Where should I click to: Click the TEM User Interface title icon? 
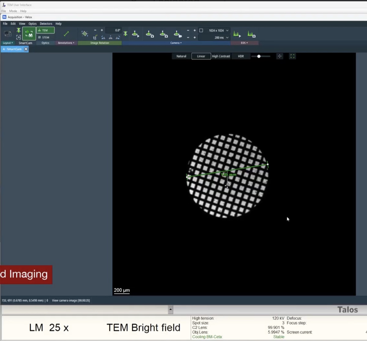coord(4,5)
